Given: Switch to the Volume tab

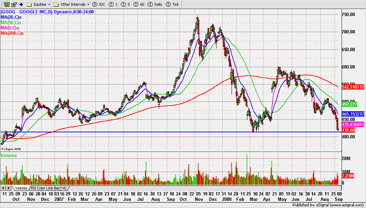Looking at the screenshot, I should click(21, 188).
